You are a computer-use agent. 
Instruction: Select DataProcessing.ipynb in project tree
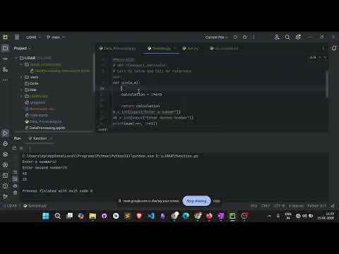coord(45,128)
